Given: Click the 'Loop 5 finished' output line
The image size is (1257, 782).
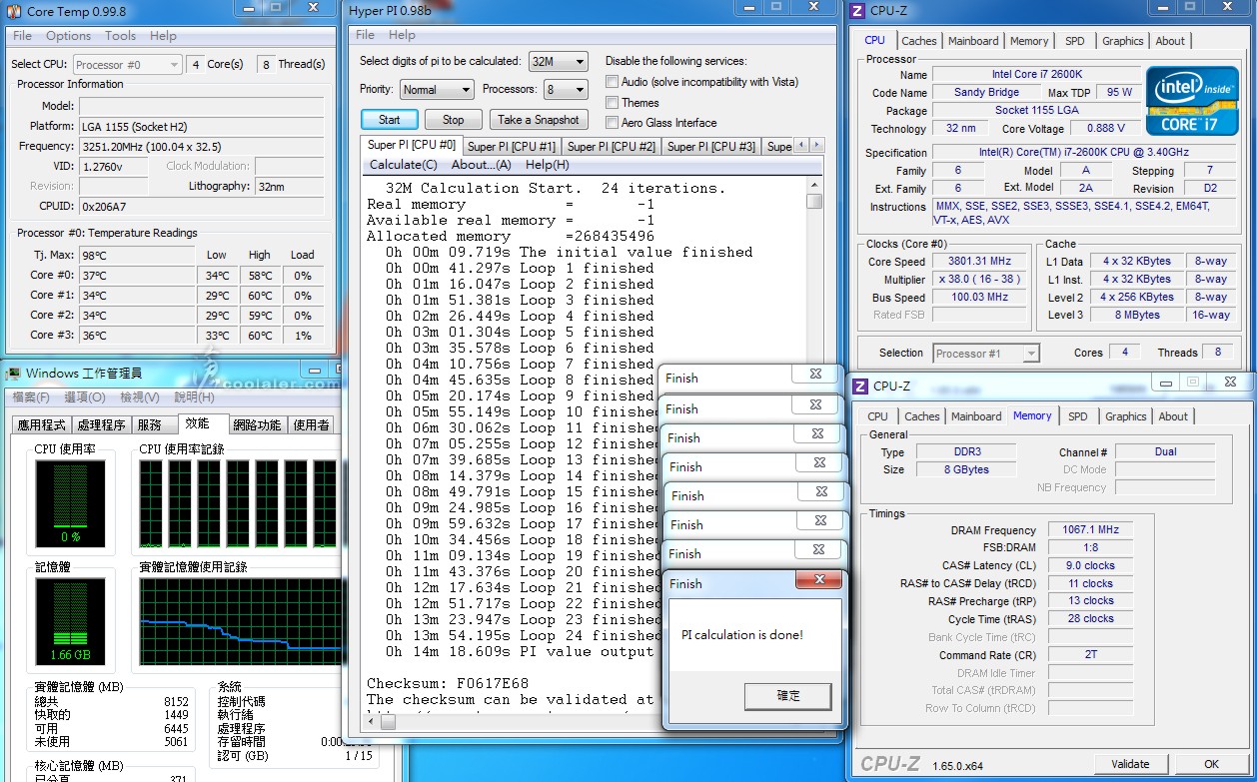Looking at the screenshot, I should click(520, 332).
